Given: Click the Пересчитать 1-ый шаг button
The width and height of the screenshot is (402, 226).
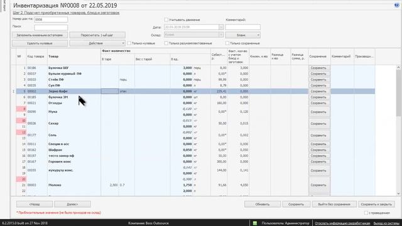Looking at the screenshot, I should click(97, 35).
